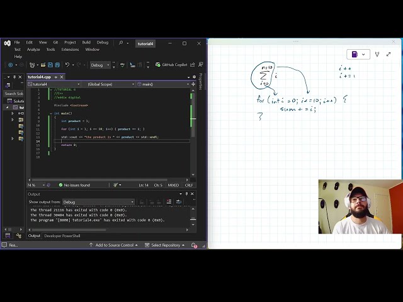The width and height of the screenshot is (403, 302).
Task: Click the Navigate Backward toolbar icon
Action: pyautogui.click(x=11, y=65)
